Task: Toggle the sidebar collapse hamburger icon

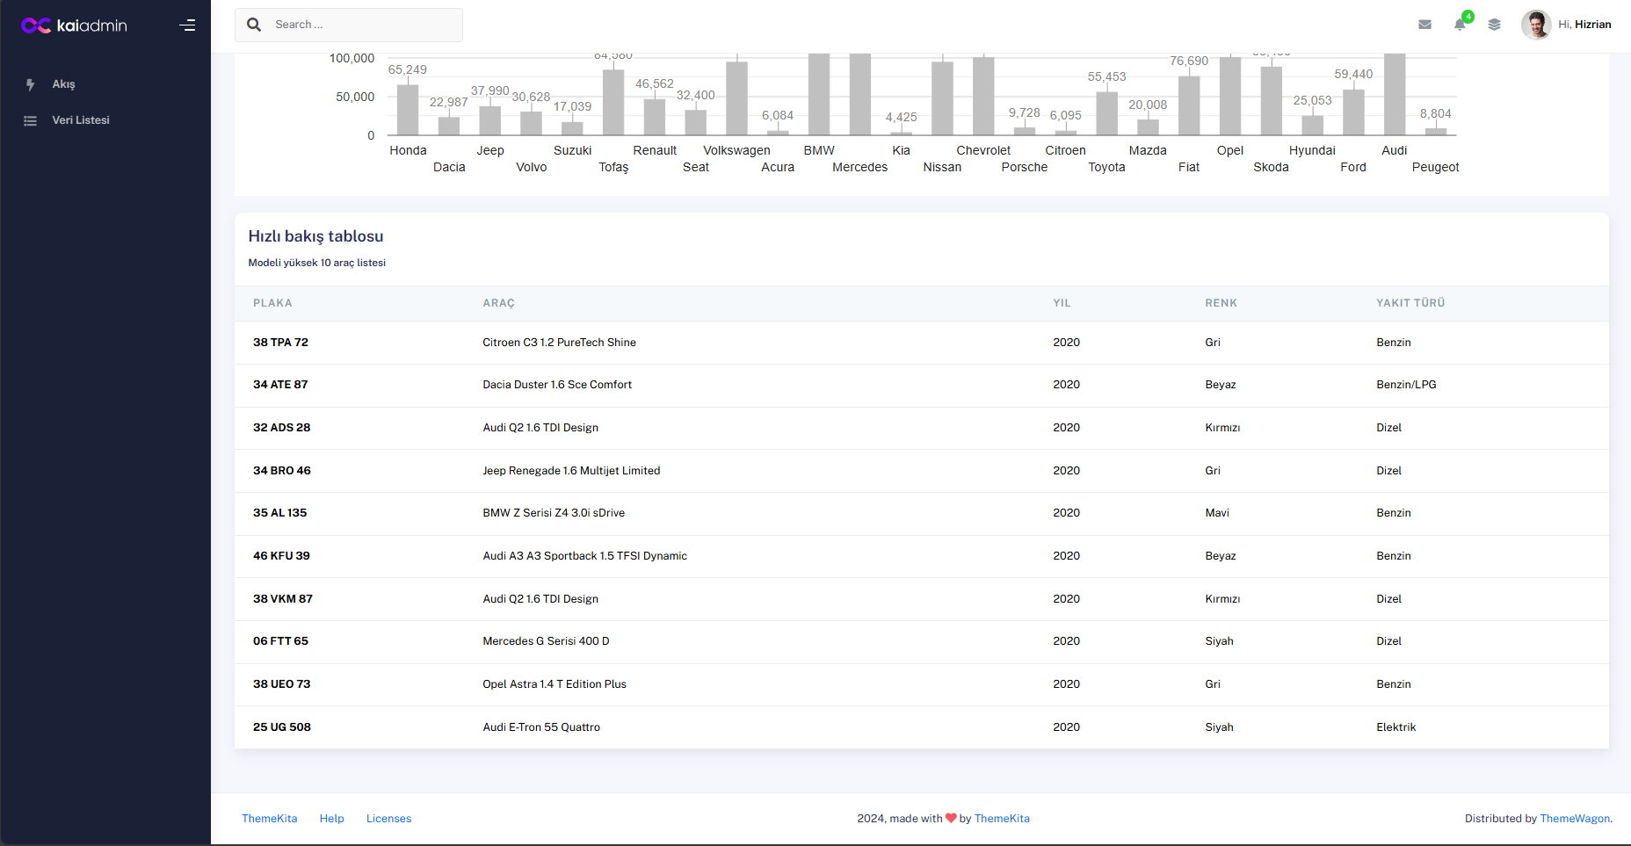Action: 187,25
